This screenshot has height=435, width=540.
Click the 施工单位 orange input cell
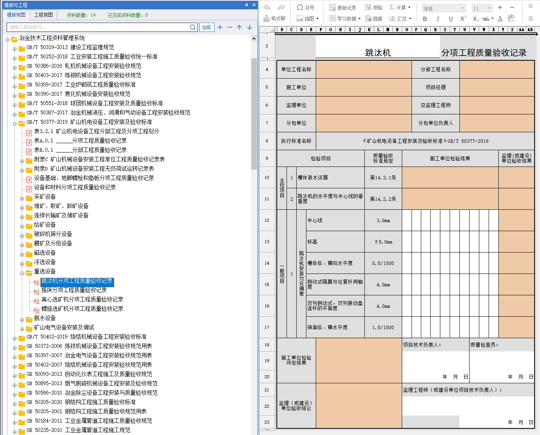(364, 87)
